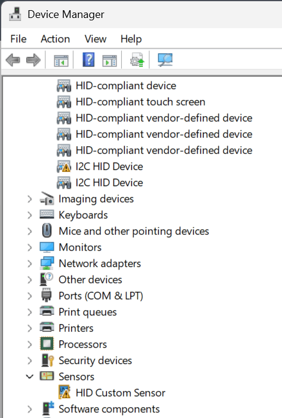
Task: Select HID-compliant touch screen device
Action: 140,102
